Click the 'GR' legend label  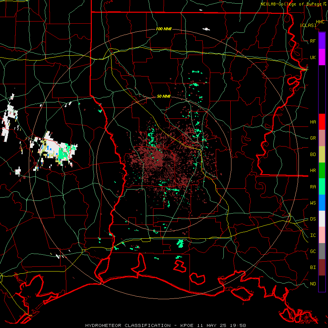click(313, 138)
